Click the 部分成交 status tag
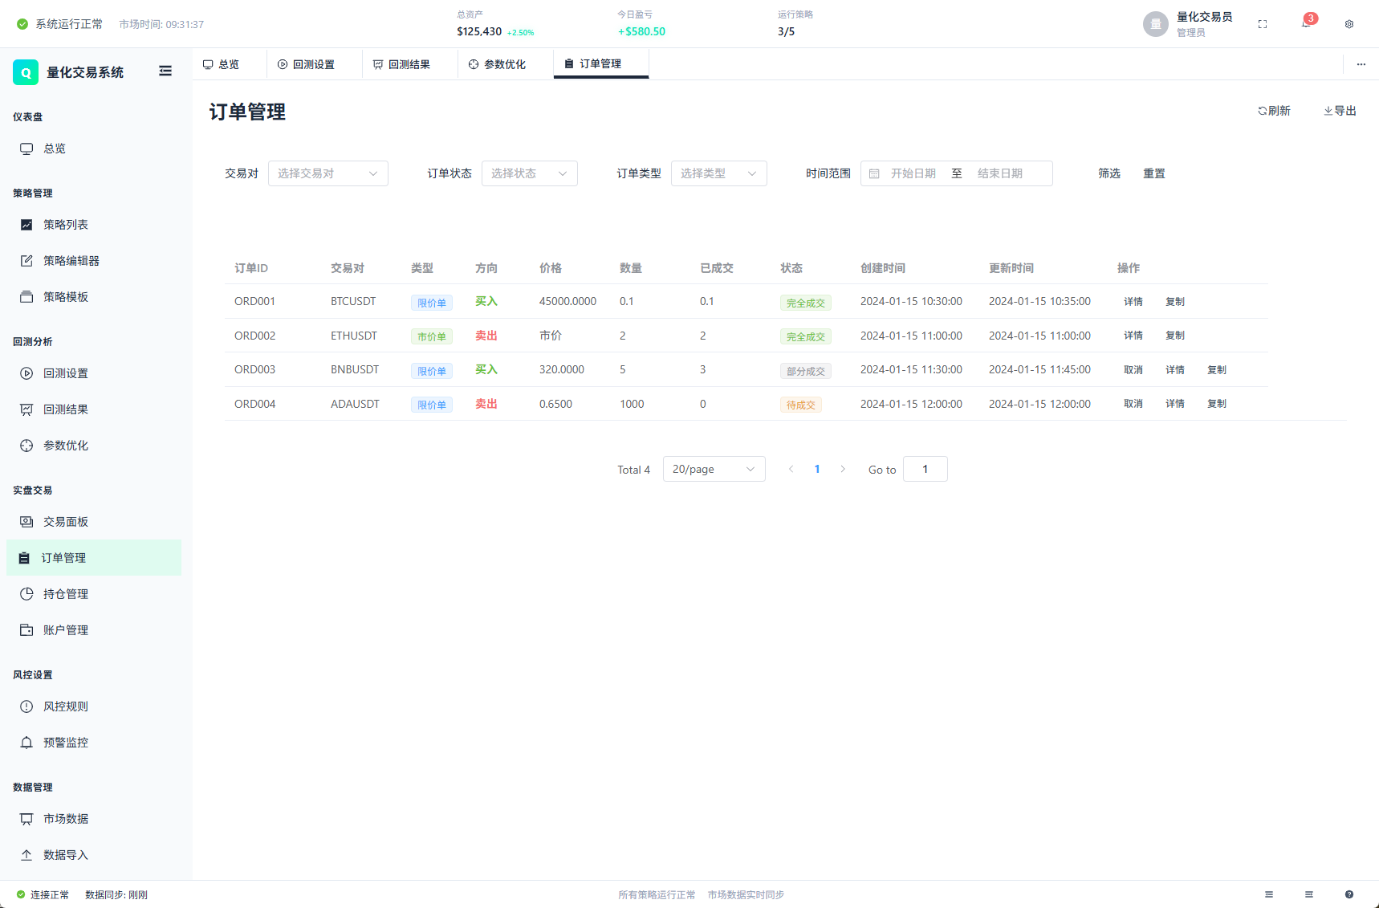The image size is (1379, 908). (x=806, y=371)
